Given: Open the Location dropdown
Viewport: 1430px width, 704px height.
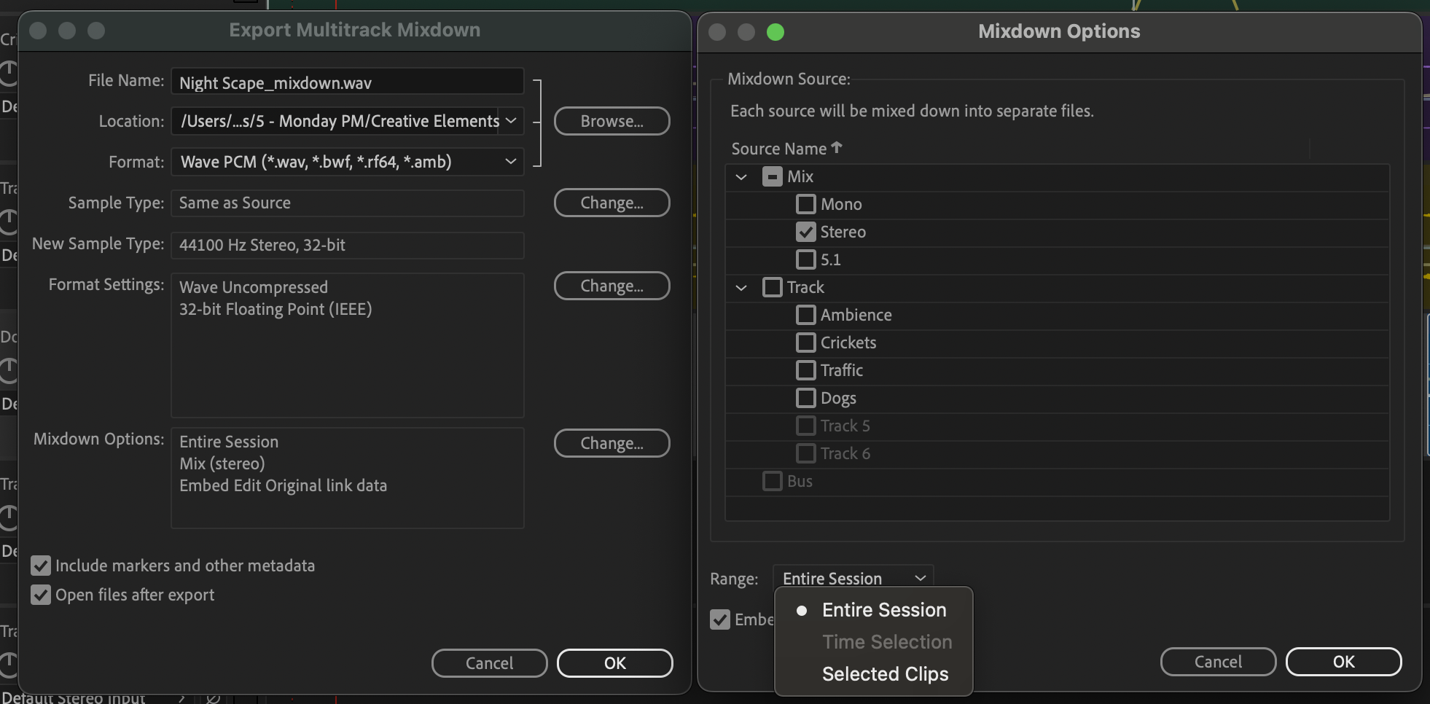Looking at the screenshot, I should [510, 121].
